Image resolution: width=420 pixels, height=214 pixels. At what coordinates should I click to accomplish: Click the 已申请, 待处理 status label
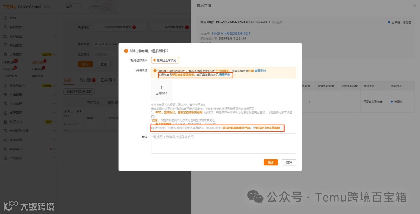399,23
